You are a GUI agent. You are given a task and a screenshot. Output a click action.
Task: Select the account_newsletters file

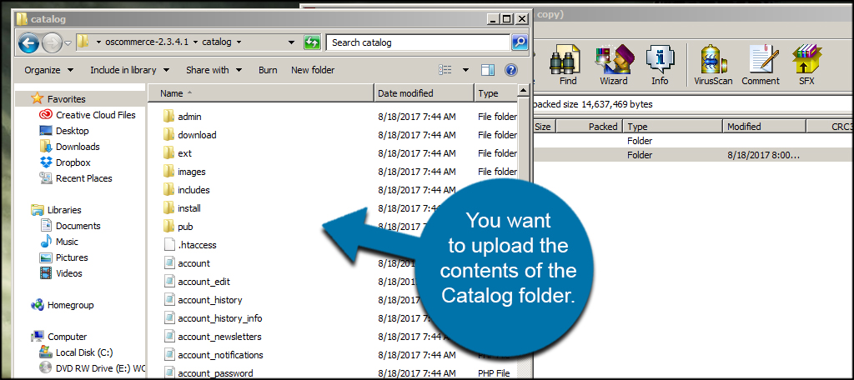(x=212, y=337)
